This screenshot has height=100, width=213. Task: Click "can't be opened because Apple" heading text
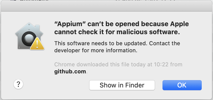(138, 25)
